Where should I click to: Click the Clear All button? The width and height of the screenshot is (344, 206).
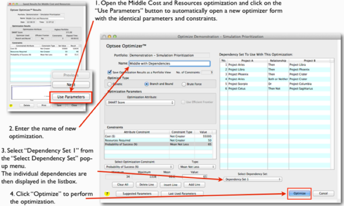[123, 184]
